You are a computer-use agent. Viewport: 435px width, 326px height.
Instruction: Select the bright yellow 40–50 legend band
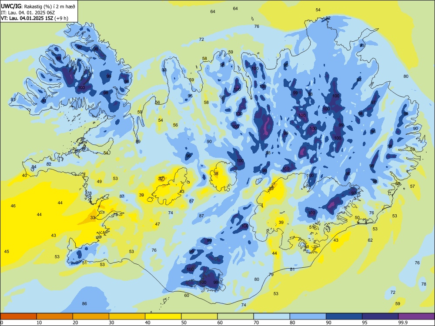click(x=163, y=316)
